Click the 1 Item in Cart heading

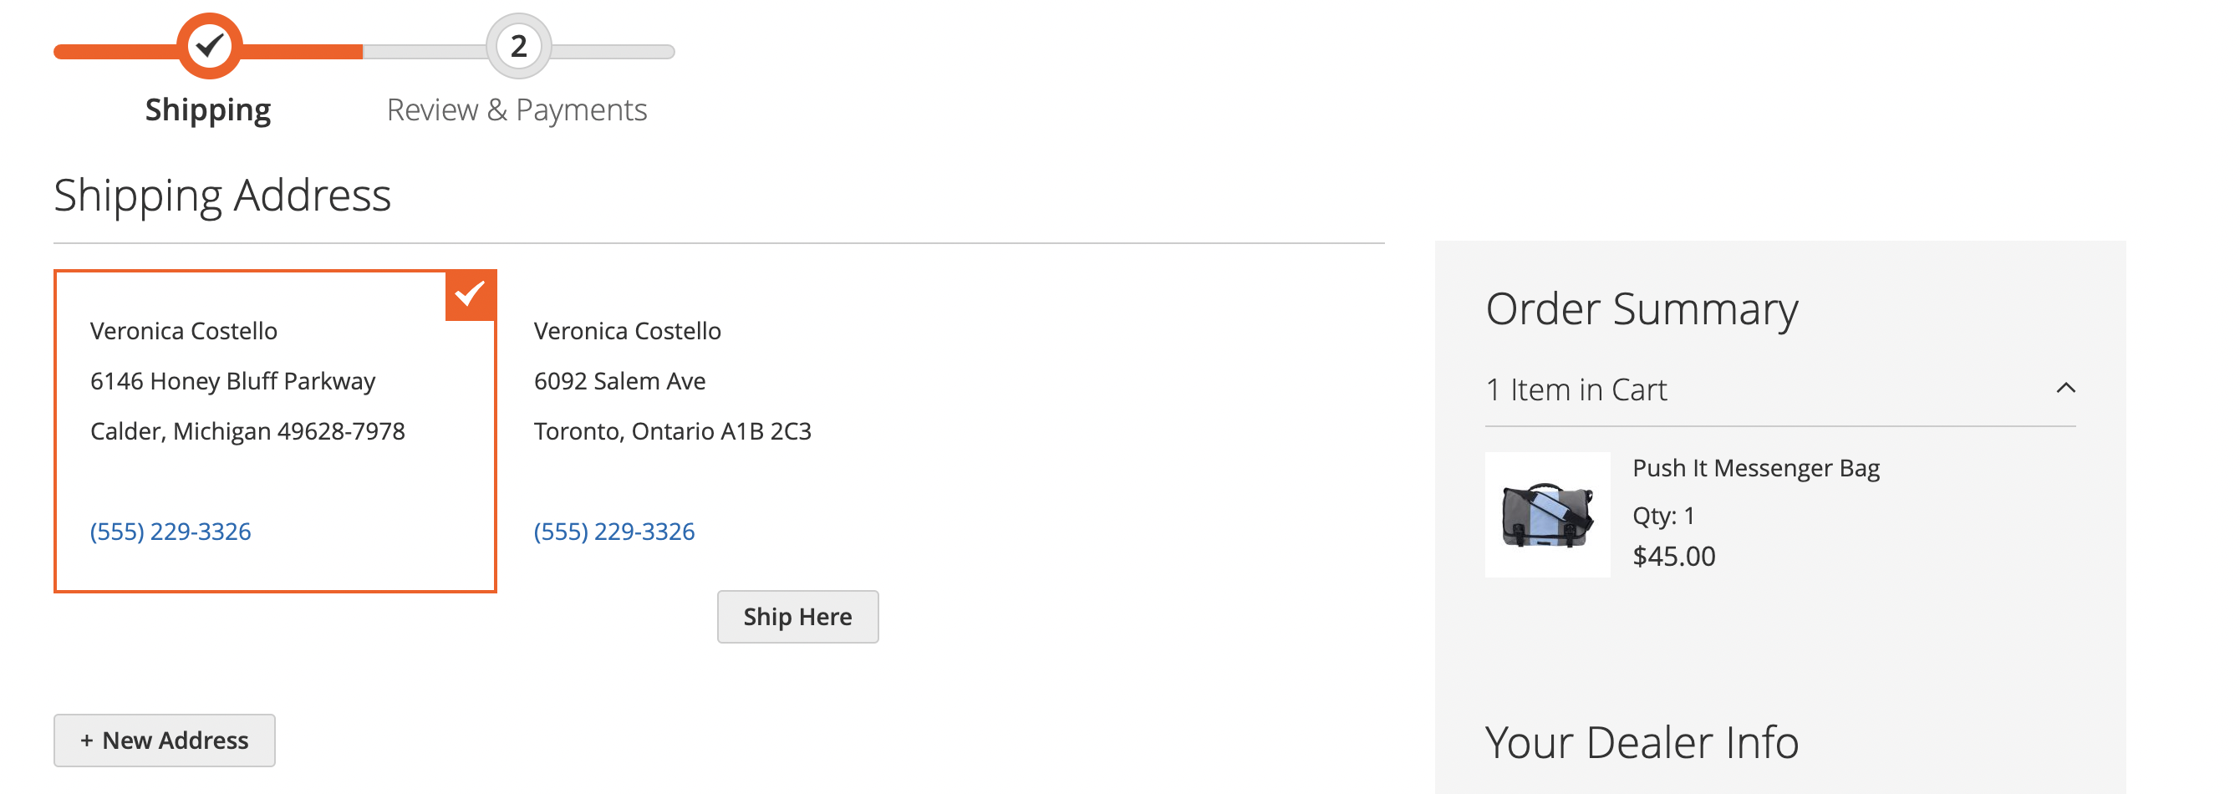1576,389
